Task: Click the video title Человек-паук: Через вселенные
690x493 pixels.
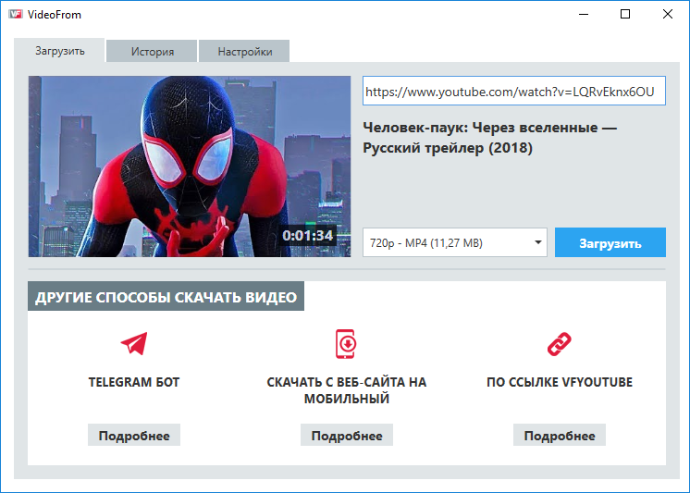Action: click(x=490, y=138)
